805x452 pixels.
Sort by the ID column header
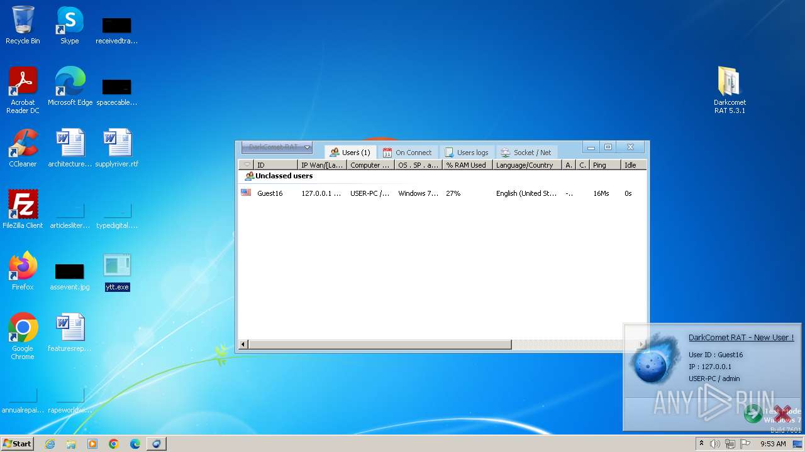(x=275, y=165)
